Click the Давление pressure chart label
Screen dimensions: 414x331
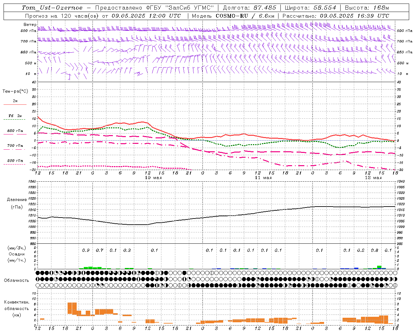(x=17, y=200)
